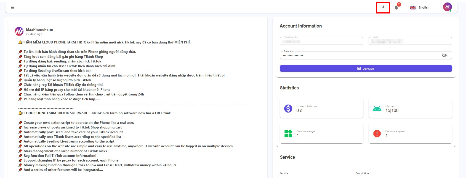Click the Current balance dollar icon

288,108
